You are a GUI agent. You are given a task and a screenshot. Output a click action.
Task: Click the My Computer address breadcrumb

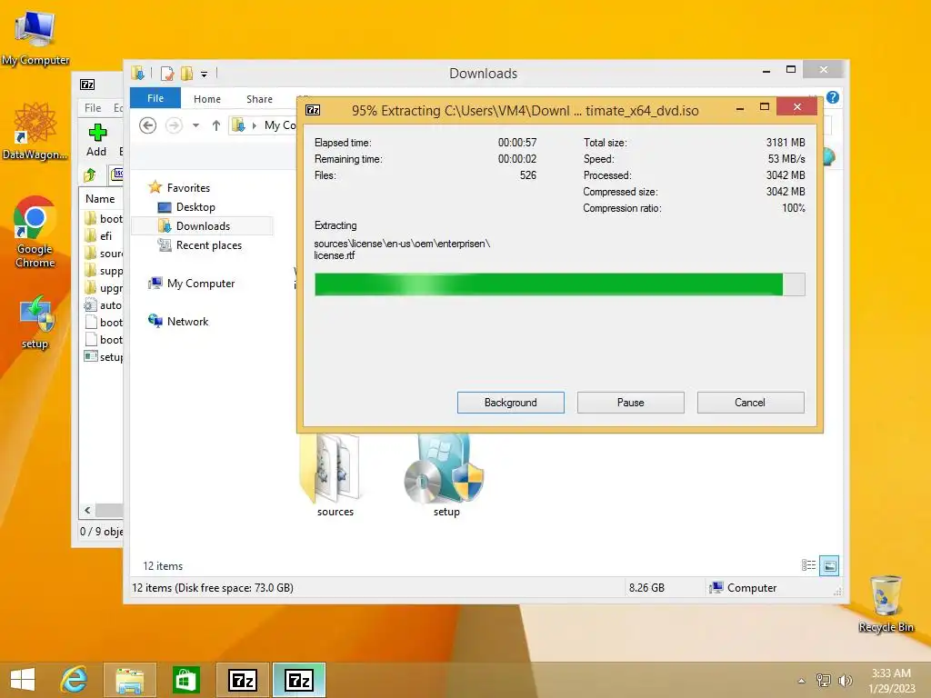(280, 125)
